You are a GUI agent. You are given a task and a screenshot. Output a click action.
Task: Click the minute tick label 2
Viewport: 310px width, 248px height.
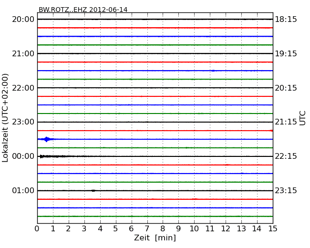point(68,228)
